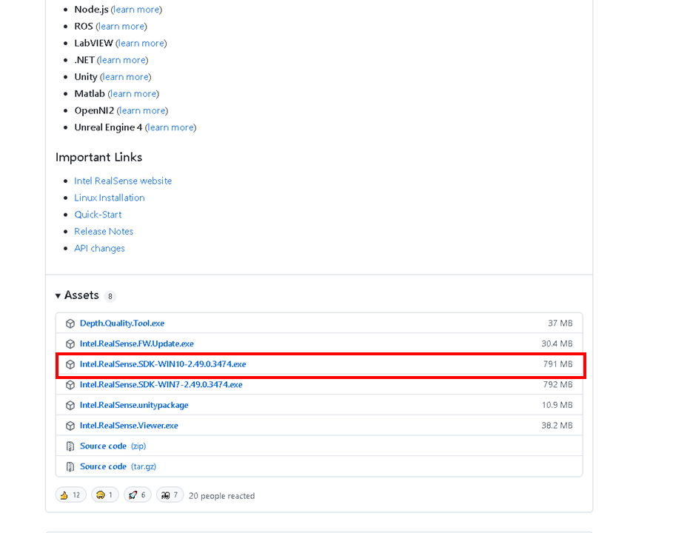Click the Important Links heading
Screen dimensions: 687x533
pyautogui.click(x=99, y=157)
